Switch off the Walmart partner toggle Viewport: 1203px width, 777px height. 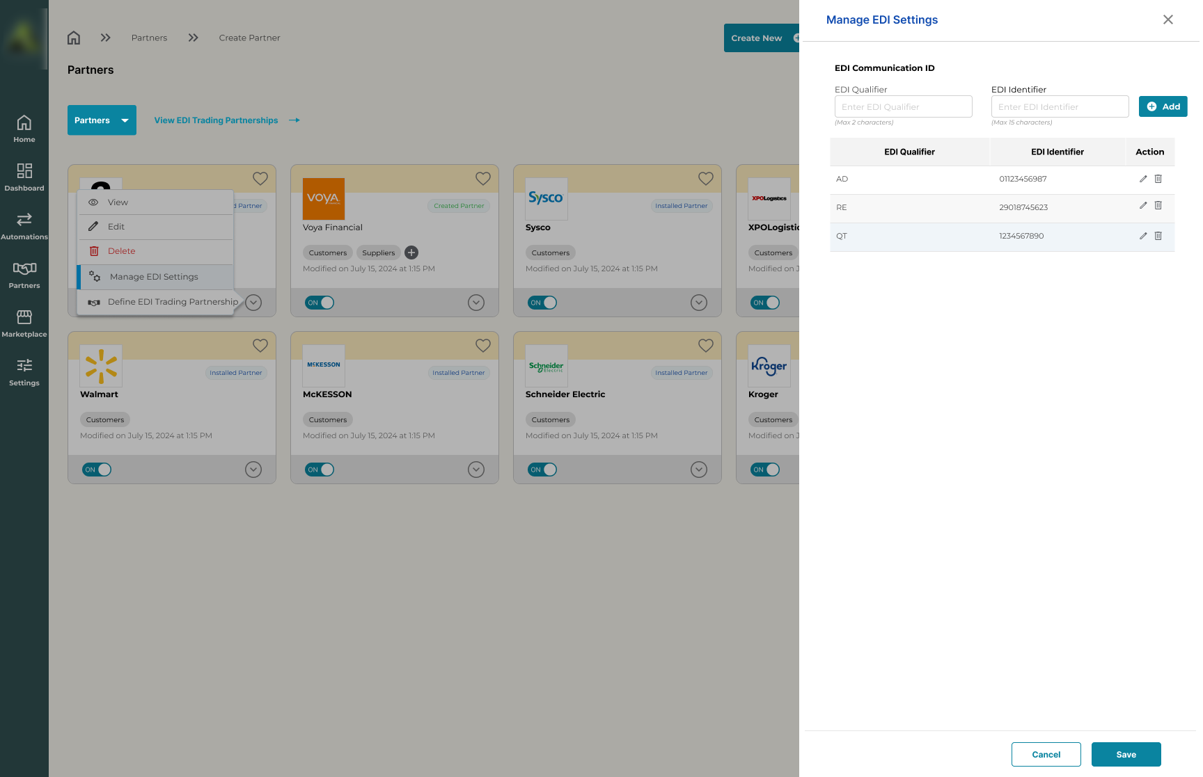pos(97,470)
